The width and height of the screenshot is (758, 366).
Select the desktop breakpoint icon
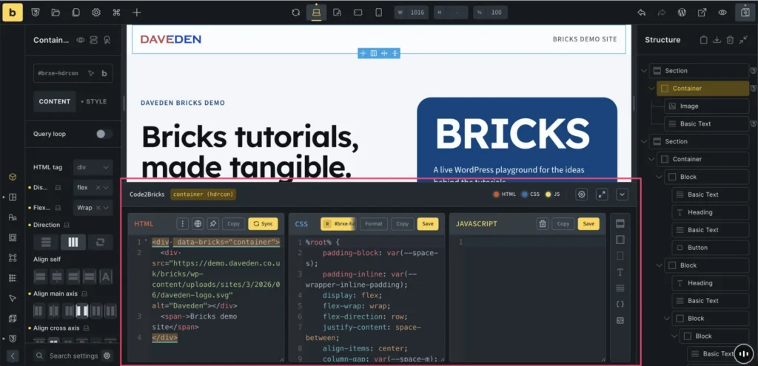[x=316, y=13]
